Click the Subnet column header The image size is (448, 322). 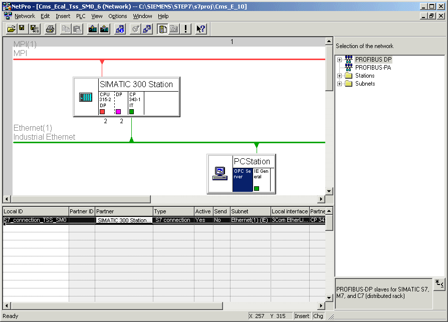[250, 211]
